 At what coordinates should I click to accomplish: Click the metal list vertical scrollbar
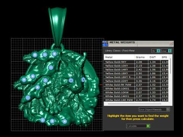(x=170, y=66)
